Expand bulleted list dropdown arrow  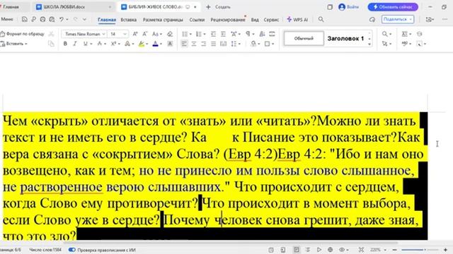190,35
